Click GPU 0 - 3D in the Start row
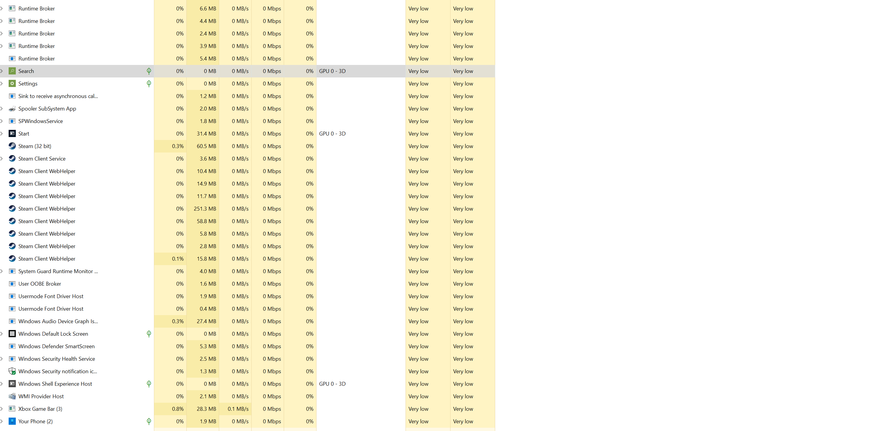 click(332, 133)
